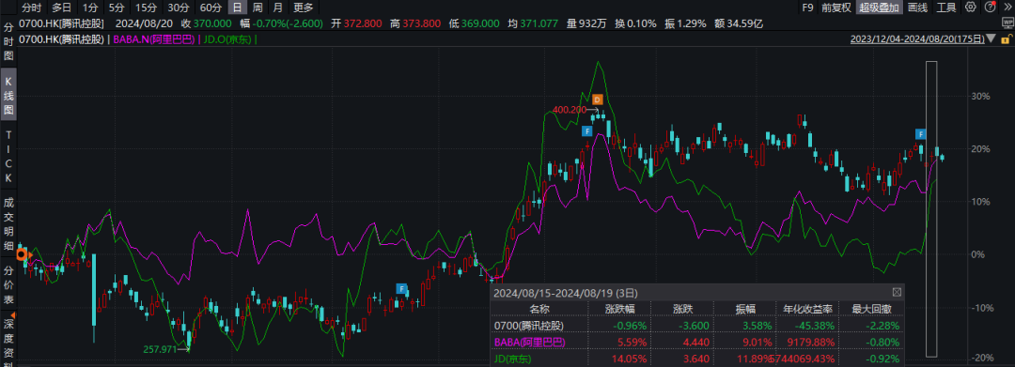
Task: Toggle 超级叠加 overlay mode
Action: [879, 8]
